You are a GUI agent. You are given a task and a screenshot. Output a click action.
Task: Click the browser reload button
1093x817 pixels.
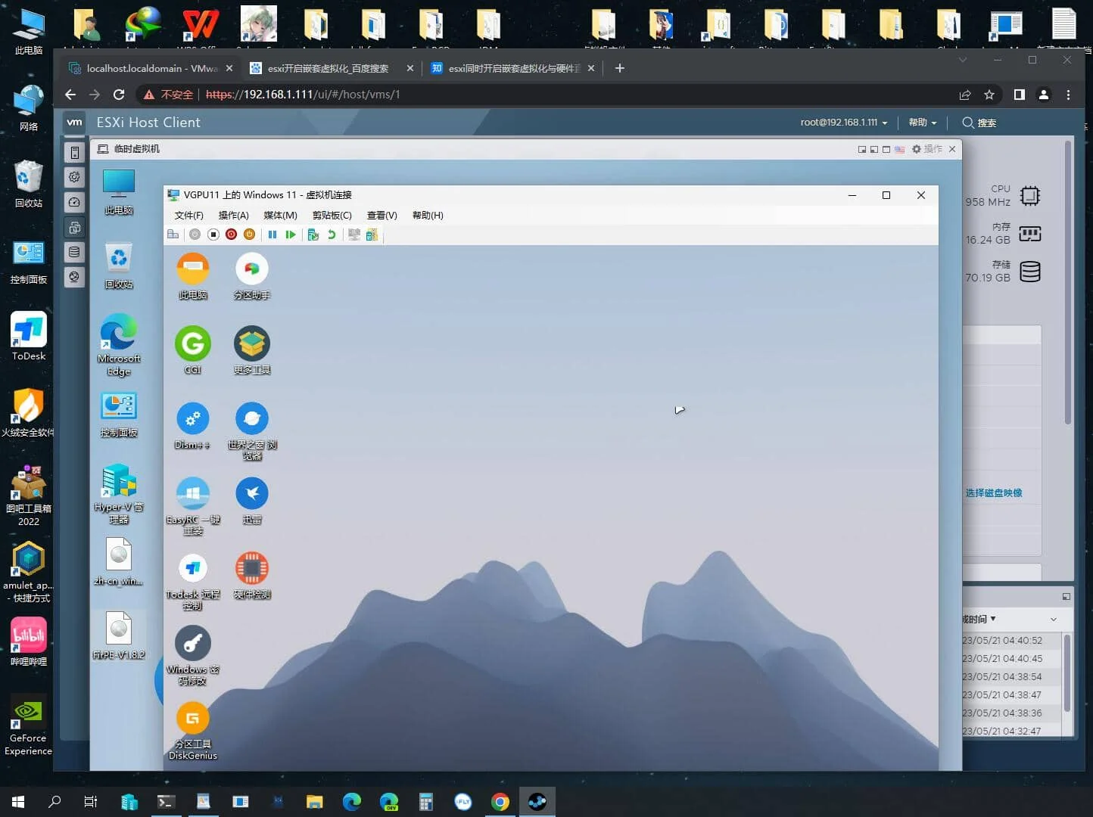pos(119,95)
